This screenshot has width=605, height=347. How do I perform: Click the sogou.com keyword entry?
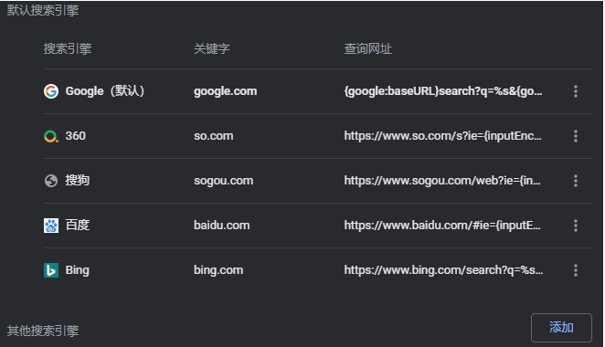pos(223,181)
